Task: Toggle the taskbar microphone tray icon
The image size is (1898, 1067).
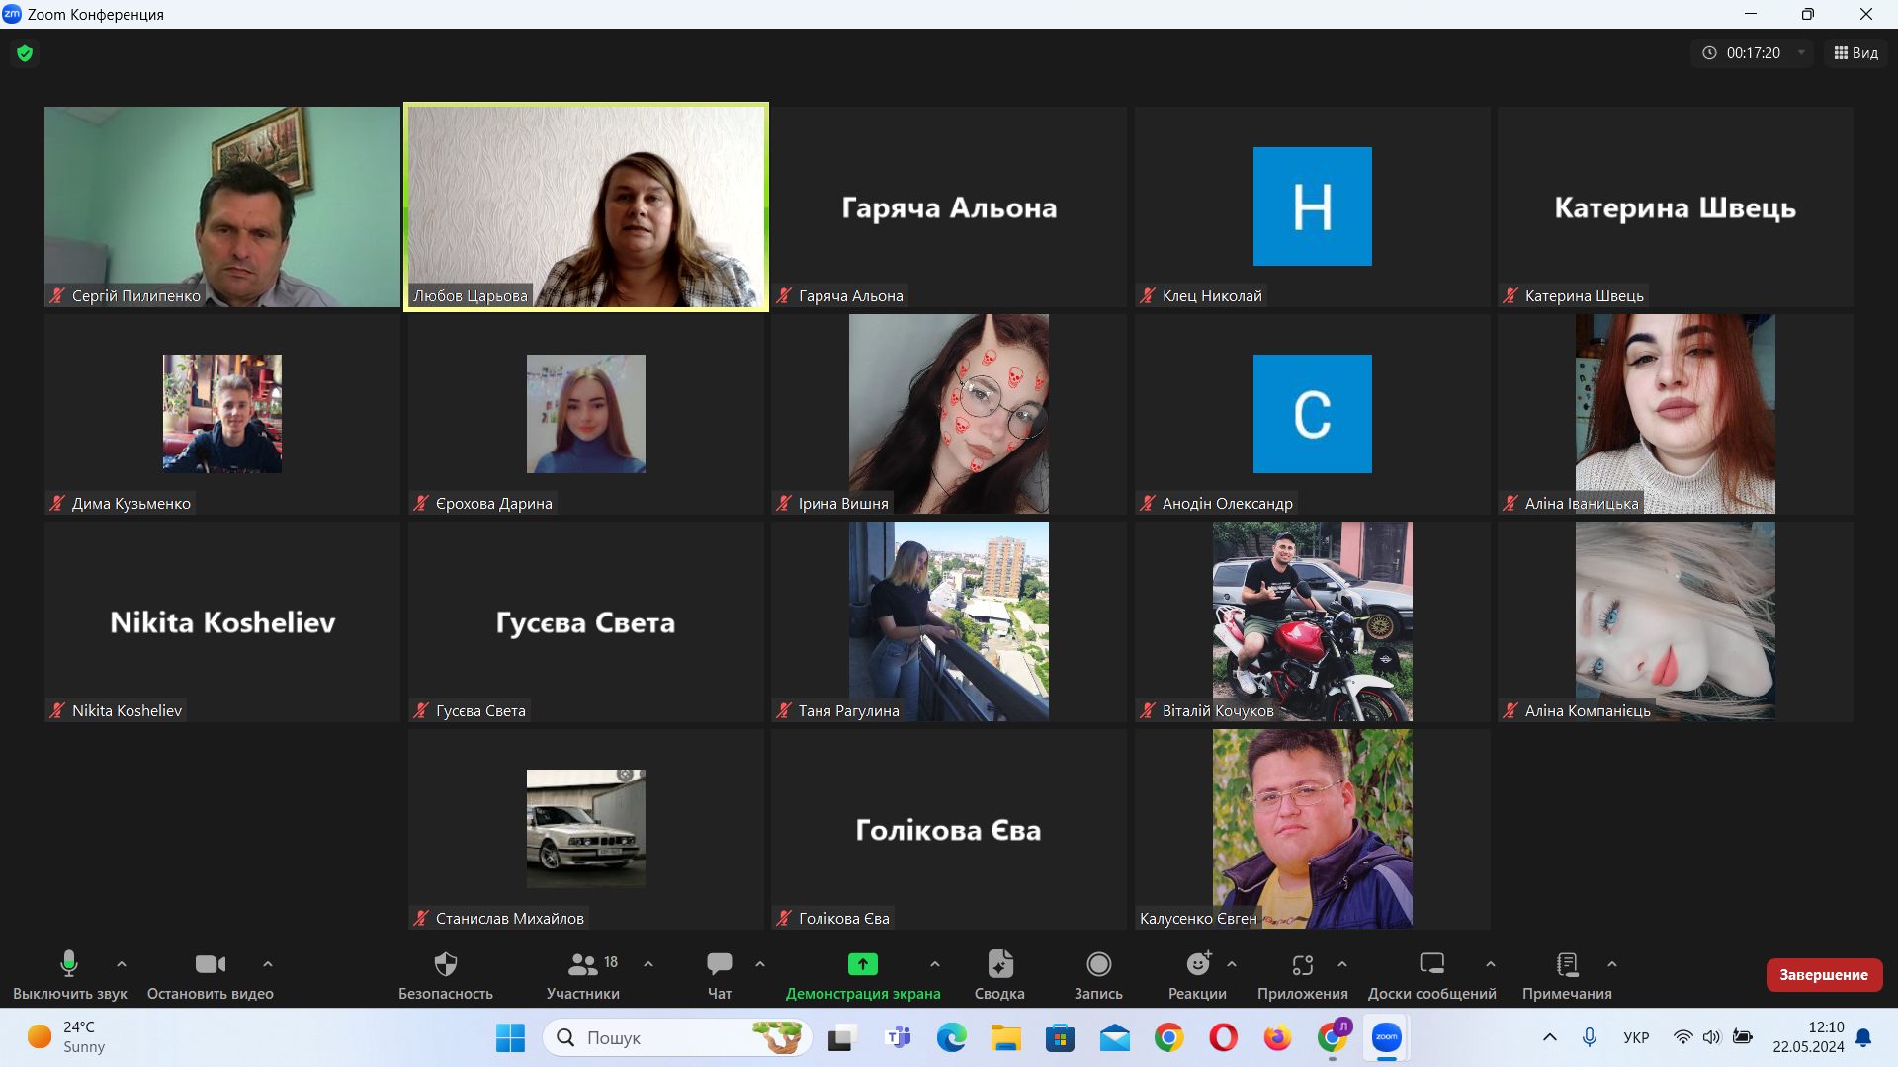Action: [x=1589, y=1037]
